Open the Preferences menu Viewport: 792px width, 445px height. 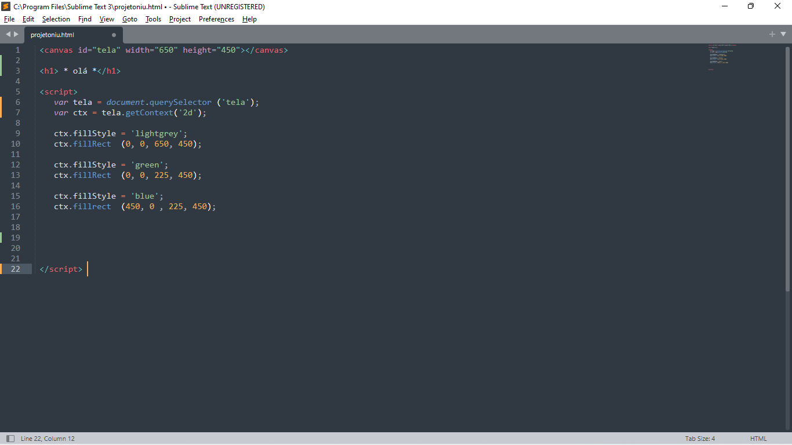tap(217, 19)
